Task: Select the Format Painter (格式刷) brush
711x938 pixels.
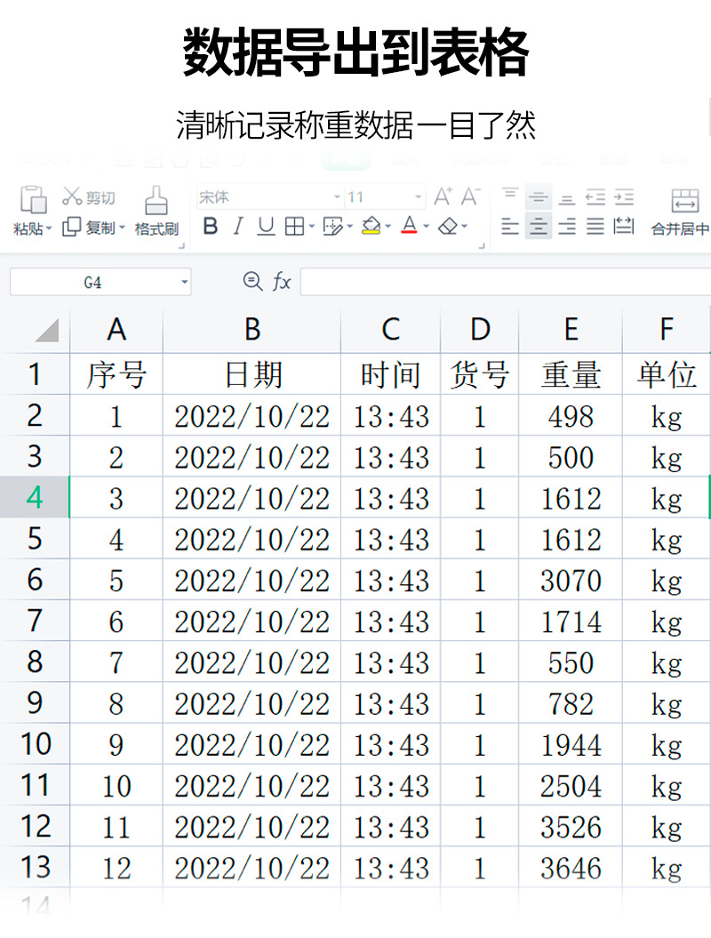Action: tap(156, 200)
